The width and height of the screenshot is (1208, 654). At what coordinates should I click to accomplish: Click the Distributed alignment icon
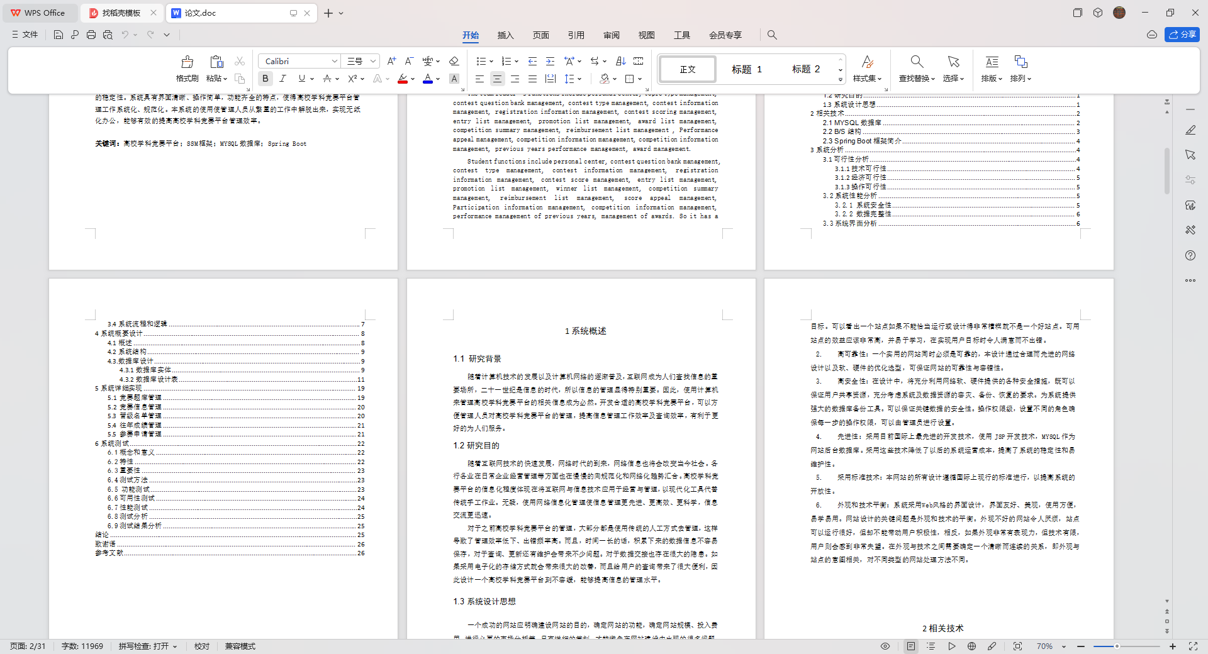click(x=550, y=79)
